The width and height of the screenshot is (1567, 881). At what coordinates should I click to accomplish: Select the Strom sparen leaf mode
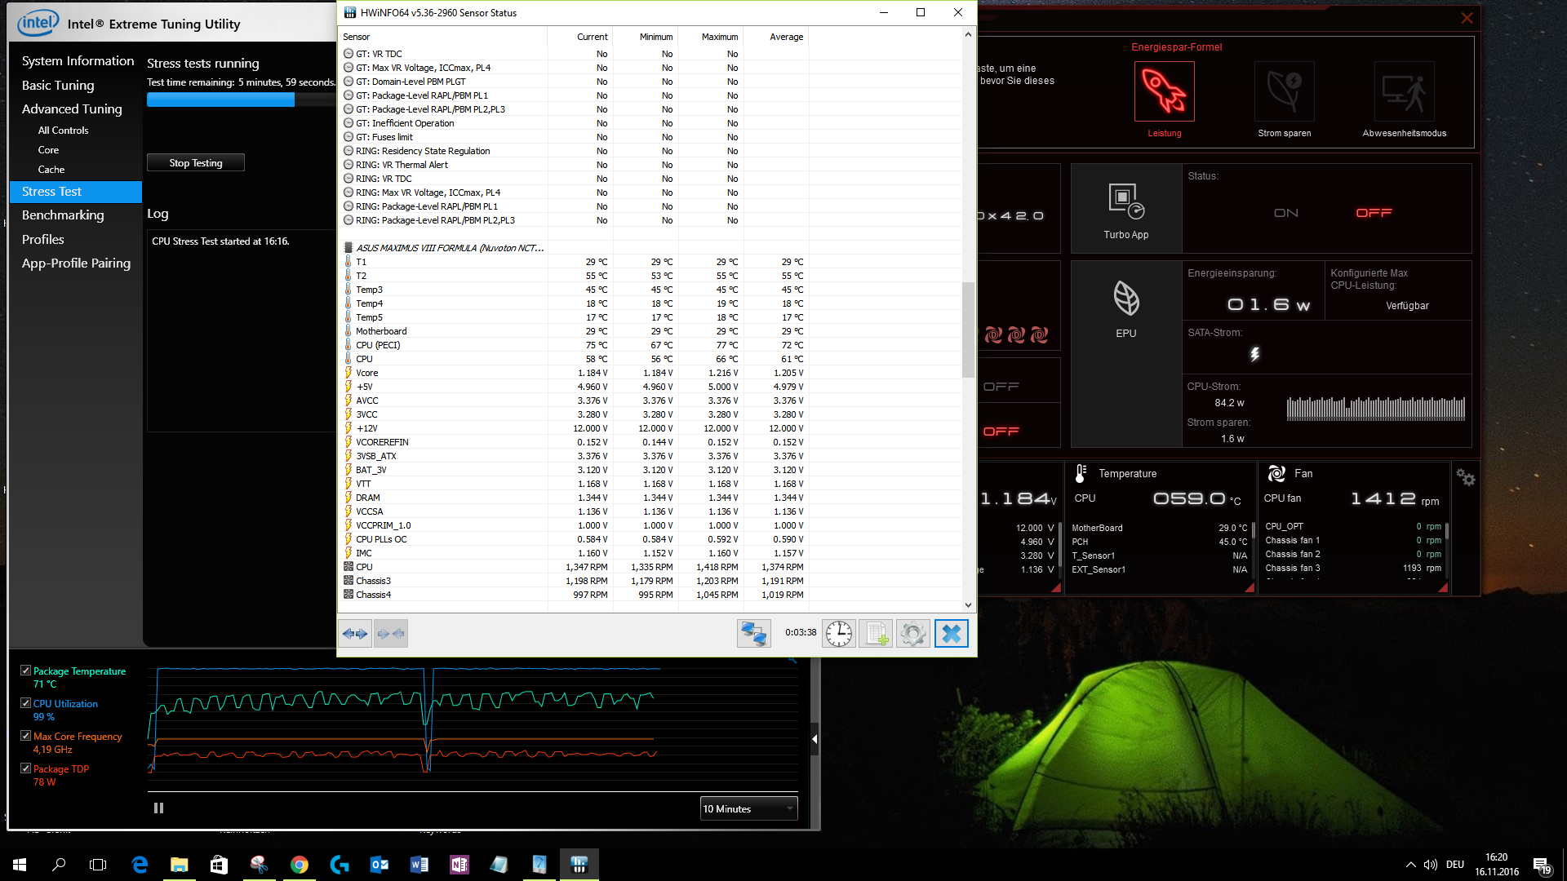1284,91
